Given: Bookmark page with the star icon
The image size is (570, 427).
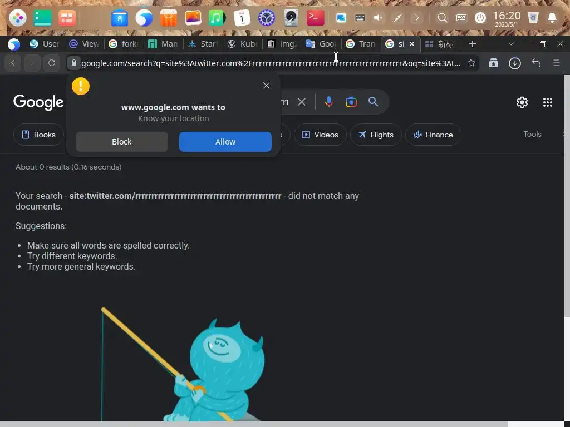Looking at the screenshot, I should click(471, 63).
